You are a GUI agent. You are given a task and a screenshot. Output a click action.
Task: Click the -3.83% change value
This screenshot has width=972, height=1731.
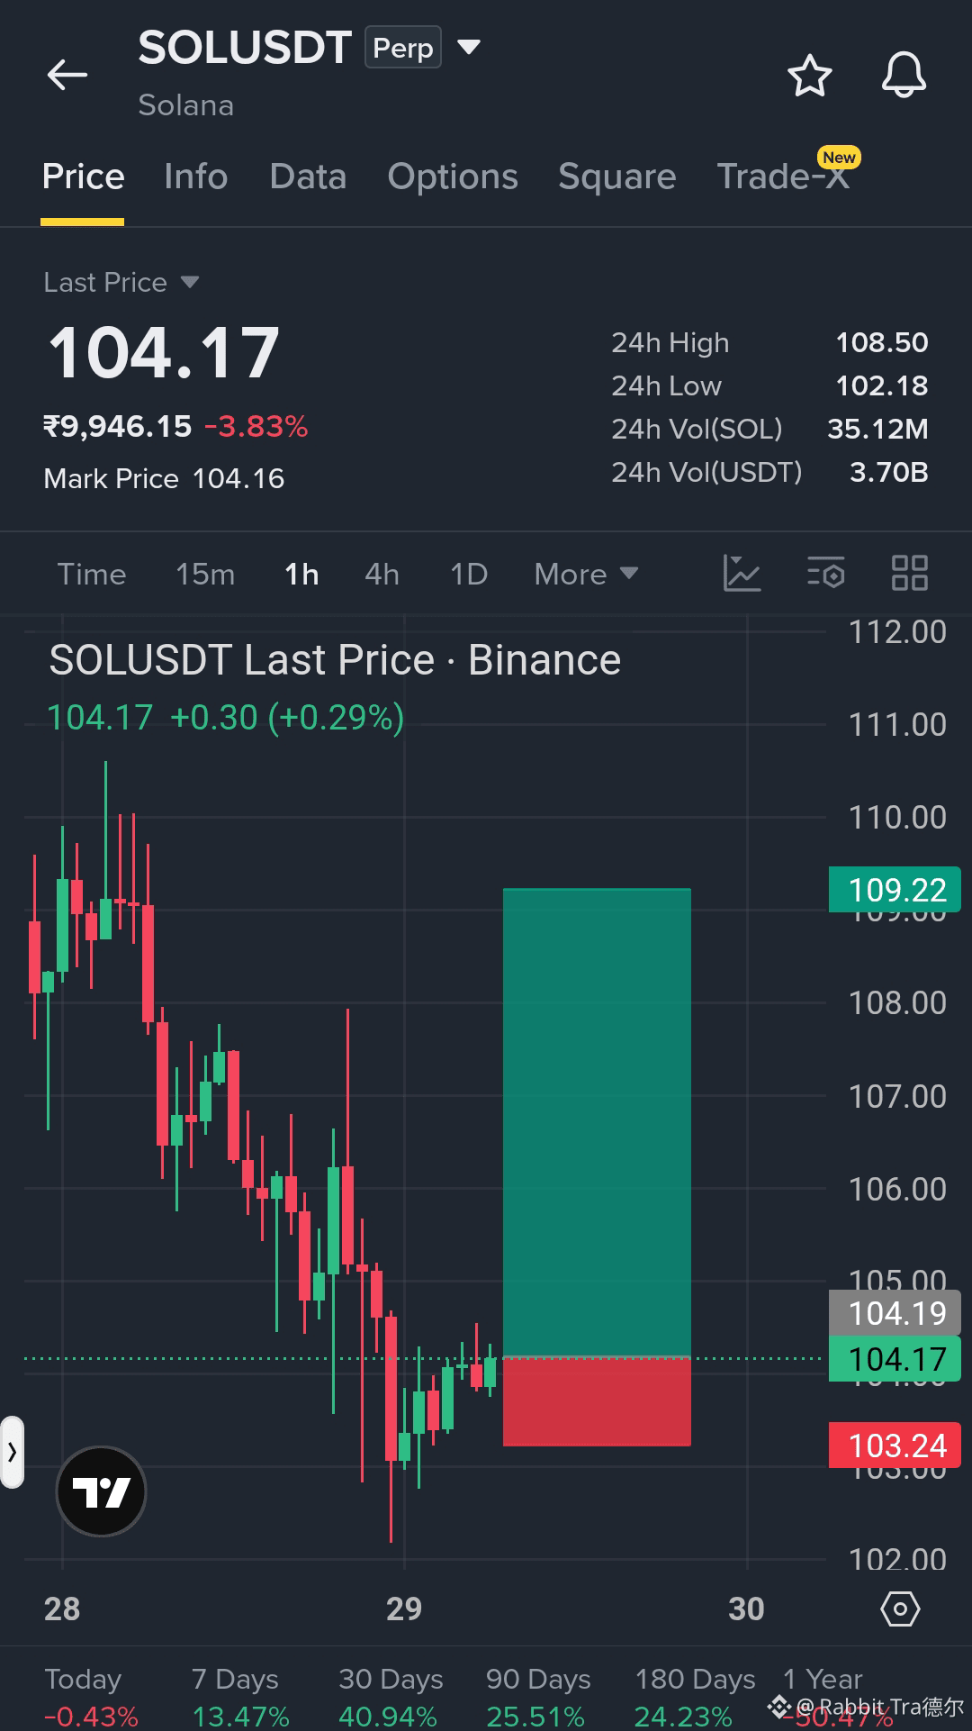pyautogui.click(x=256, y=426)
